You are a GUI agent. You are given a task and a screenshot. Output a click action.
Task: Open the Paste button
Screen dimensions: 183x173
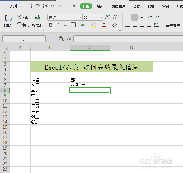click(8, 18)
